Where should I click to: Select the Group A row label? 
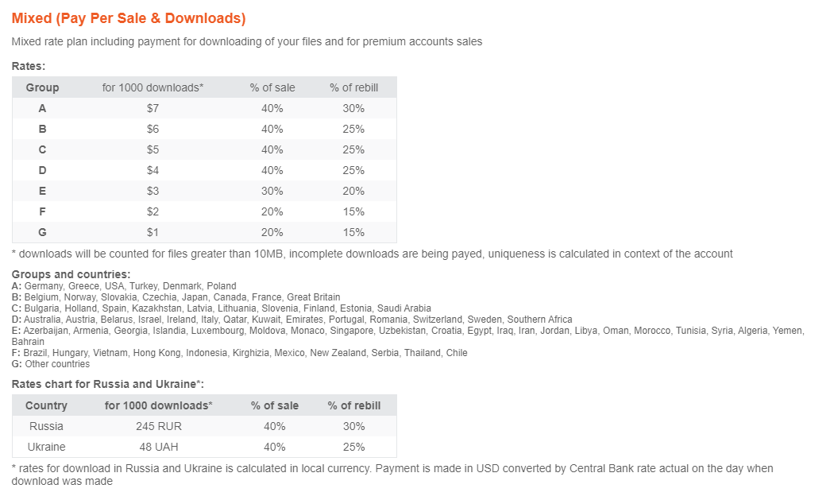coord(42,108)
